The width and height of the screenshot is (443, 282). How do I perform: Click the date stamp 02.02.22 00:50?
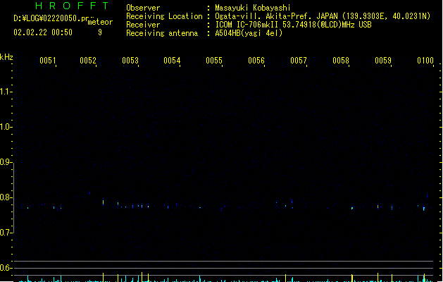[43, 32]
